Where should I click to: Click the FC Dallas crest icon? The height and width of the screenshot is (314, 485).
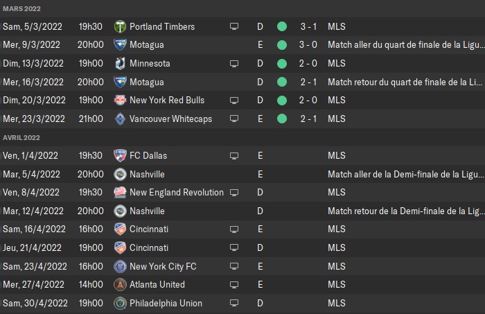point(120,155)
